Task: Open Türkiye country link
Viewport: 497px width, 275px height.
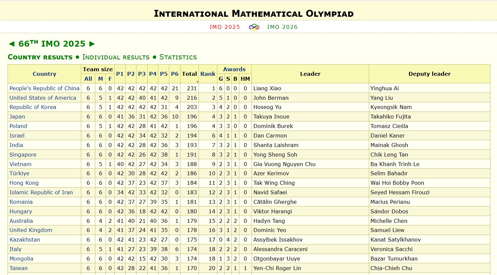Action: tap(19, 173)
